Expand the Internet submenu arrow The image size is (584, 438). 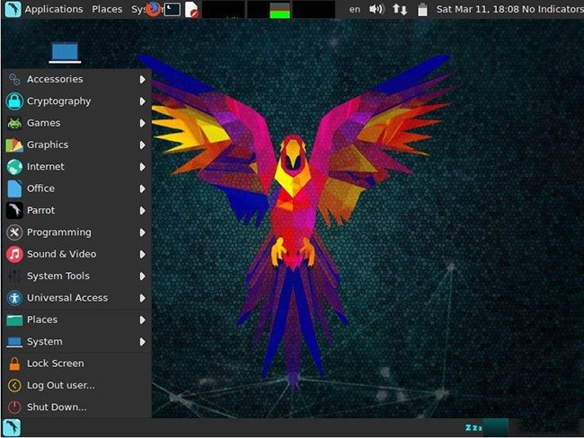pos(142,167)
